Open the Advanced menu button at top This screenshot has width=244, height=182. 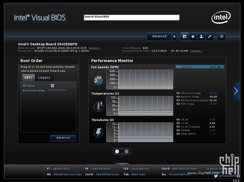pos(159,36)
